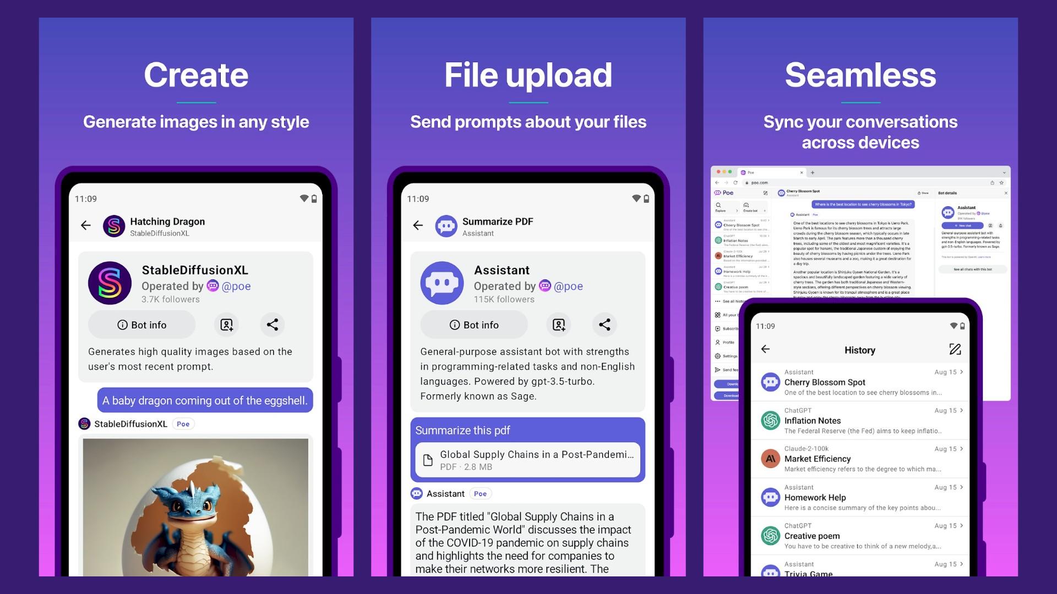
Task: Click the Assistant bot icon in PDF panel
Action: [x=442, y=283]
